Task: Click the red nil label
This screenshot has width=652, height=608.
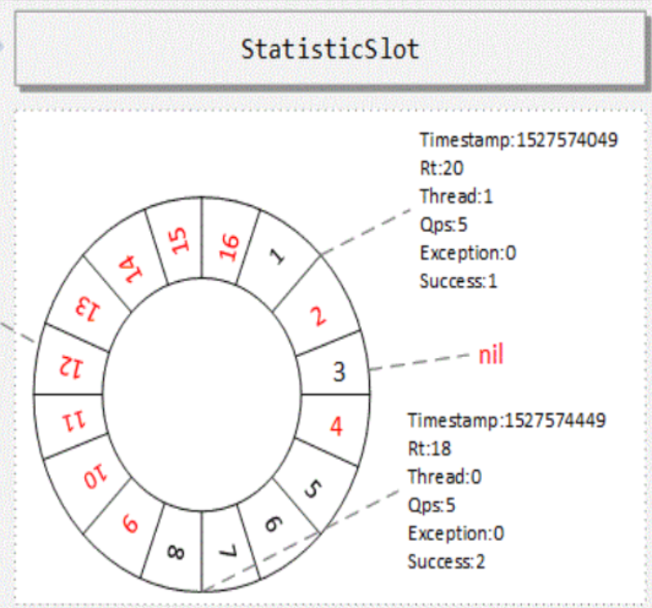Action: click(491, 355)
